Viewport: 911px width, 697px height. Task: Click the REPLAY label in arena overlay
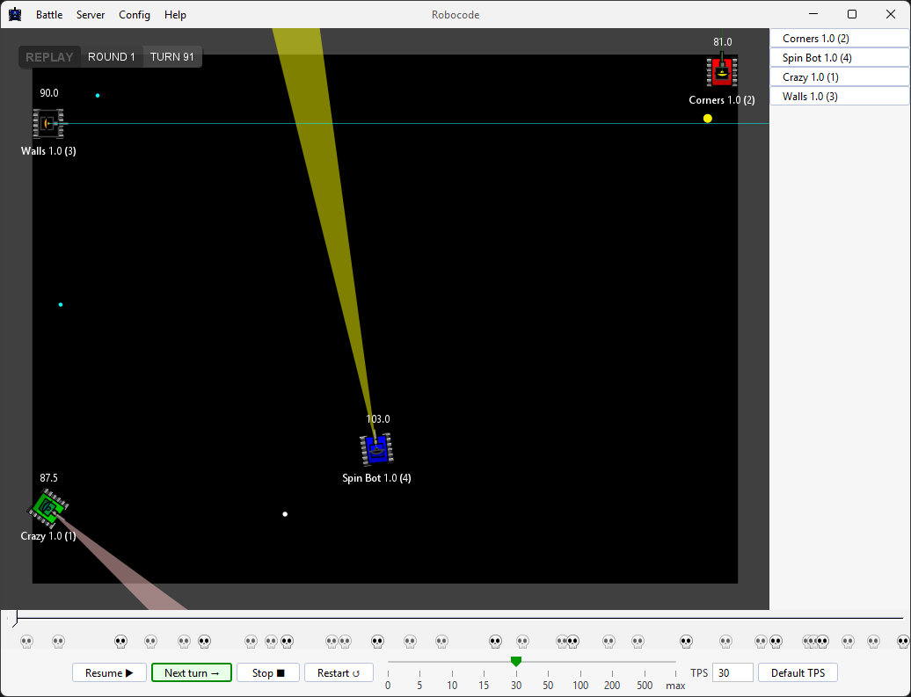tap(49, 57)
